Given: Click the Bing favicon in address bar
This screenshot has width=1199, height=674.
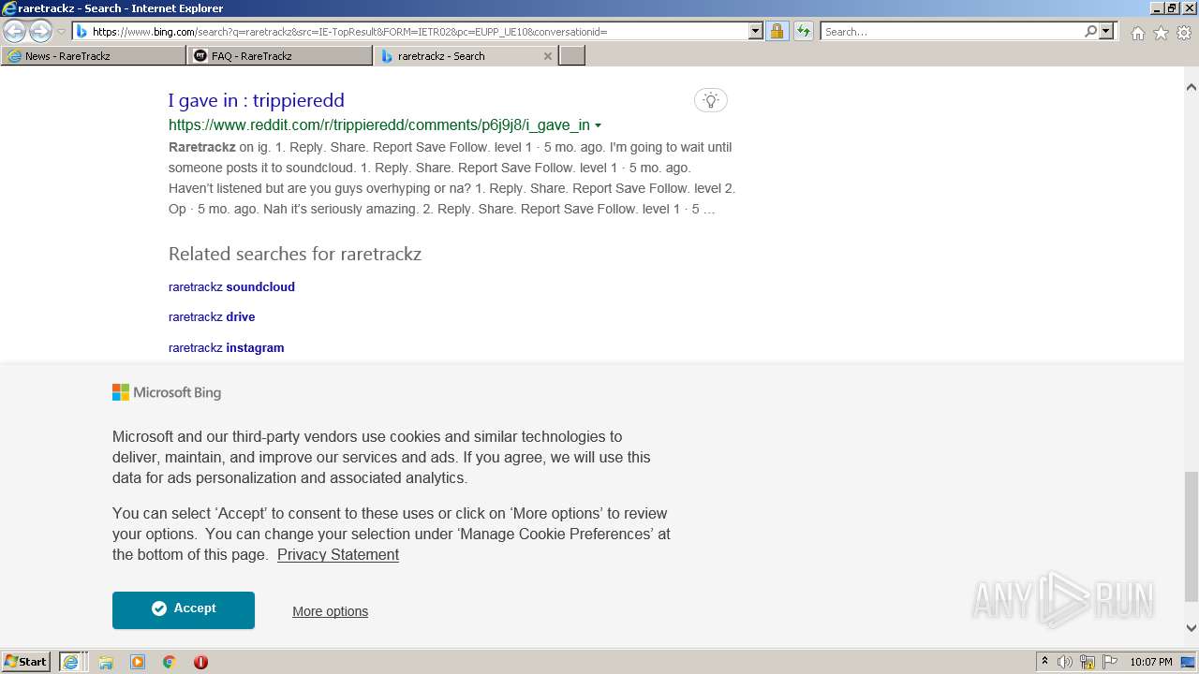Looking at the screenshot, I should click(81, 32).
